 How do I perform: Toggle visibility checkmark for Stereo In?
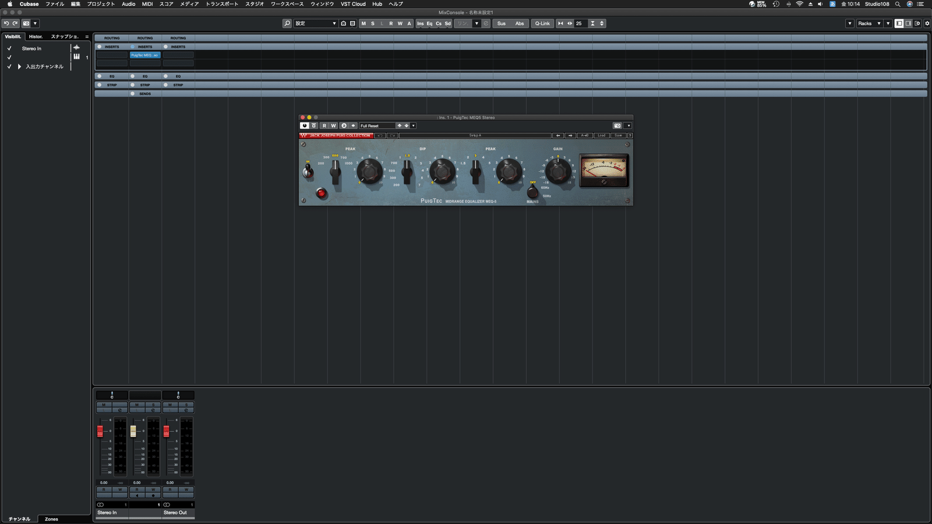click(x=9, y=48)
